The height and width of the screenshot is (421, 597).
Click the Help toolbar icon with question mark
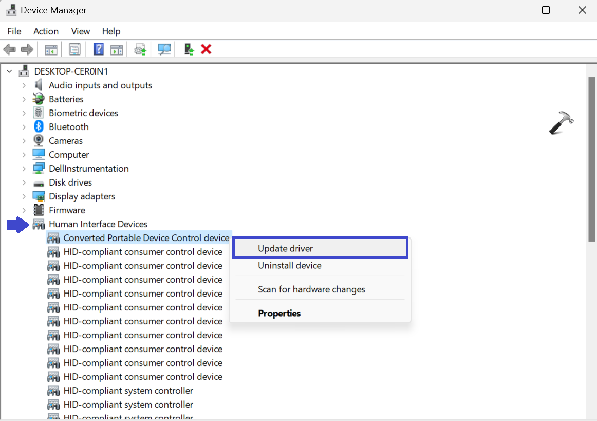(99, 49)
